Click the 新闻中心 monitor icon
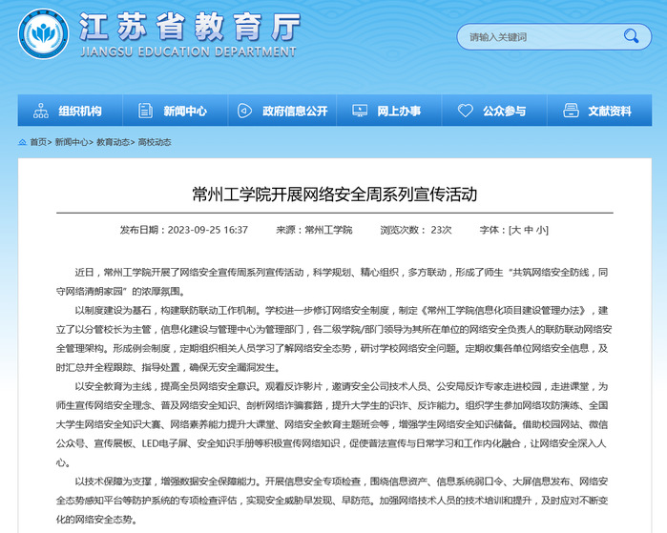The width and height of the screenshot is (667, 533). [x=146, y=111]
